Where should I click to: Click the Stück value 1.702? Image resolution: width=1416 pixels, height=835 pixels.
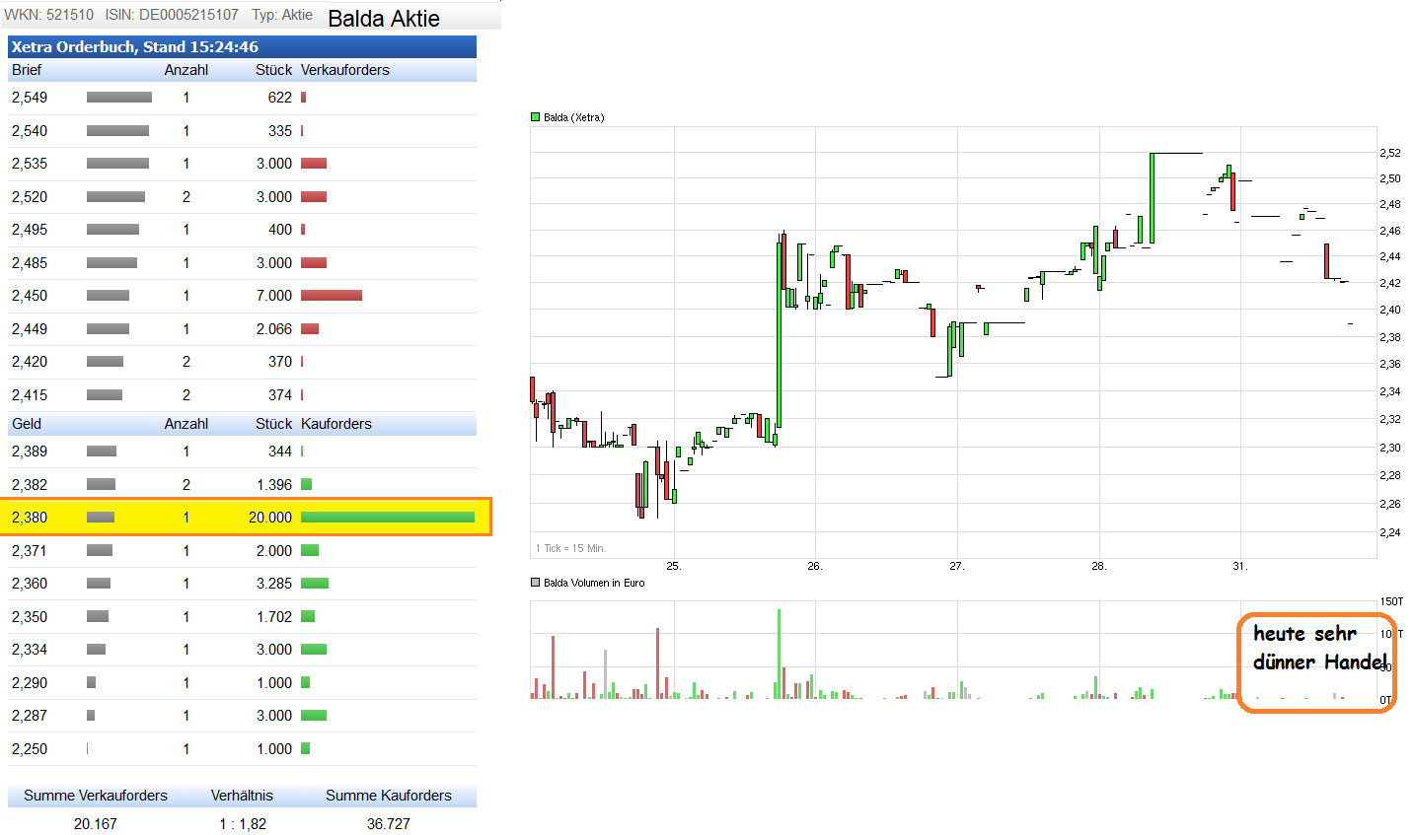pos(274,617)
